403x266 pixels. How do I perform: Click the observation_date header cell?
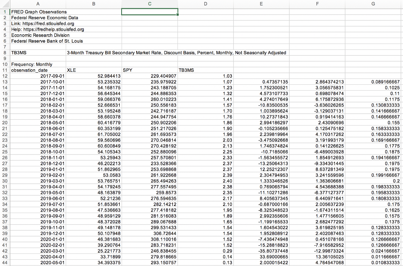click(x=38, y=70)
